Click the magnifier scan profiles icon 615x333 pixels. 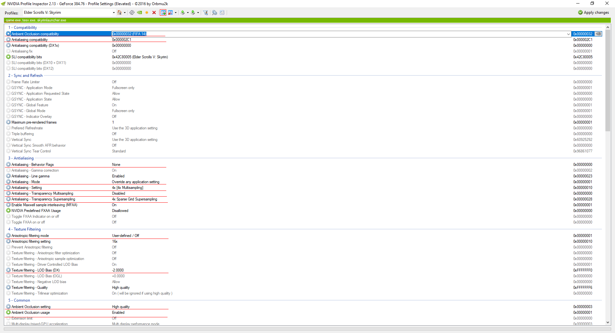point(215,12)
